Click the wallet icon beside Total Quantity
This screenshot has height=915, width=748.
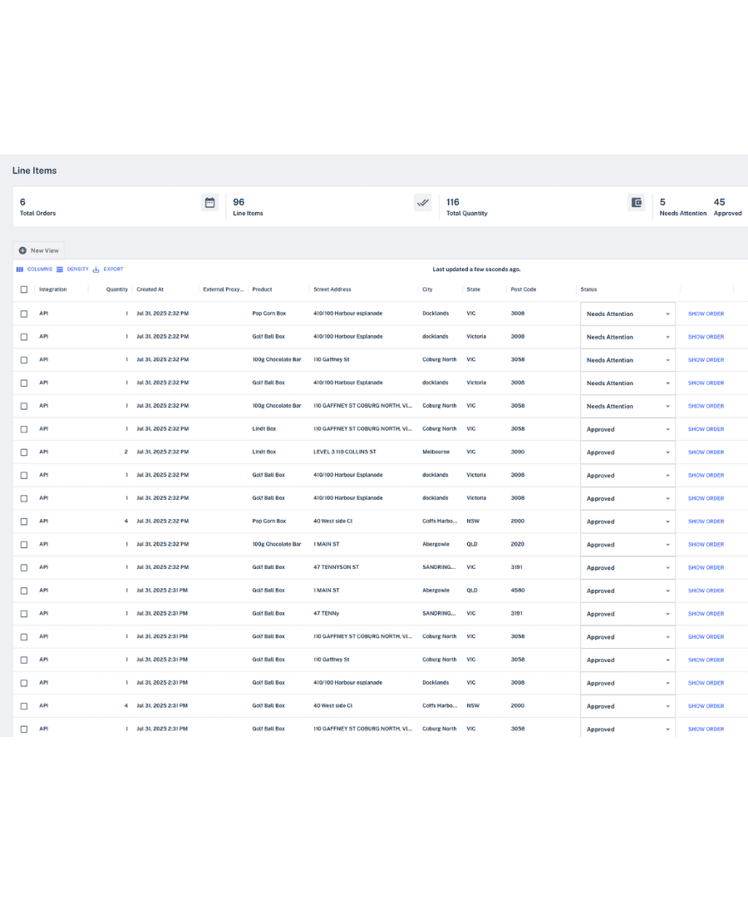(637, 202)
